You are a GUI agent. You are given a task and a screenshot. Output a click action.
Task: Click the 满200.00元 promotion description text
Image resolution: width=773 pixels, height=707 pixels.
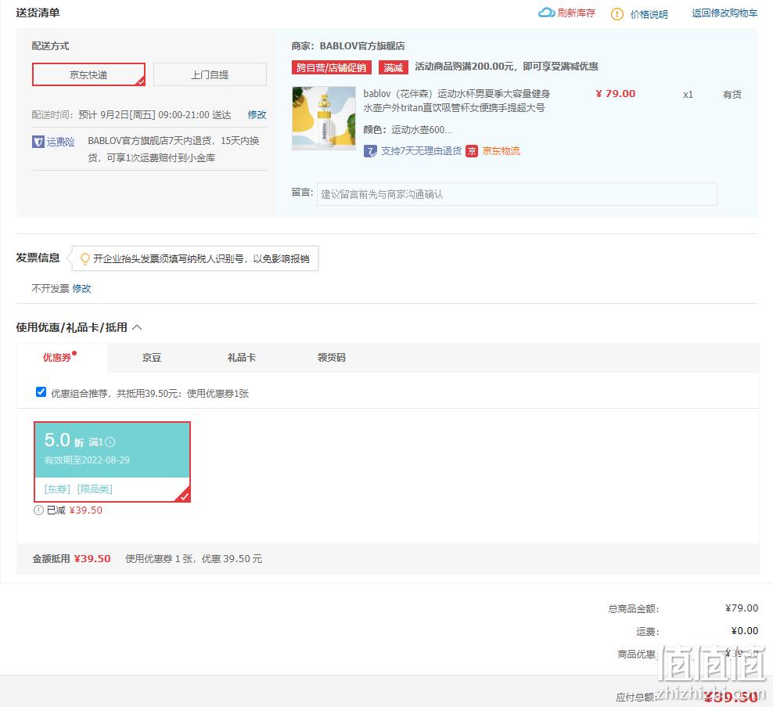pyautogui.click(x=506, y=67)
